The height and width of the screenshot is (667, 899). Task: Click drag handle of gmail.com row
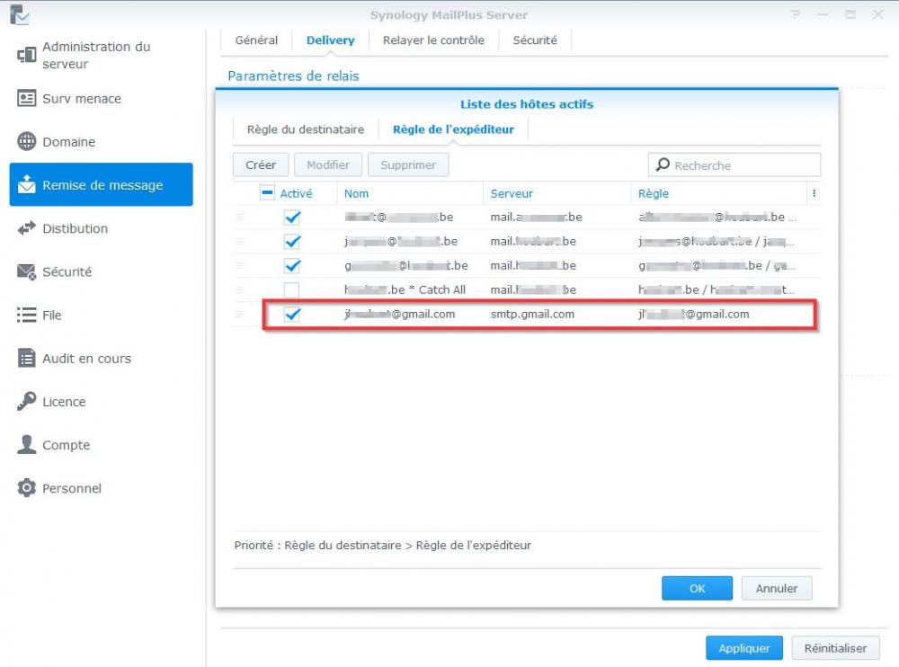[240, 315]
